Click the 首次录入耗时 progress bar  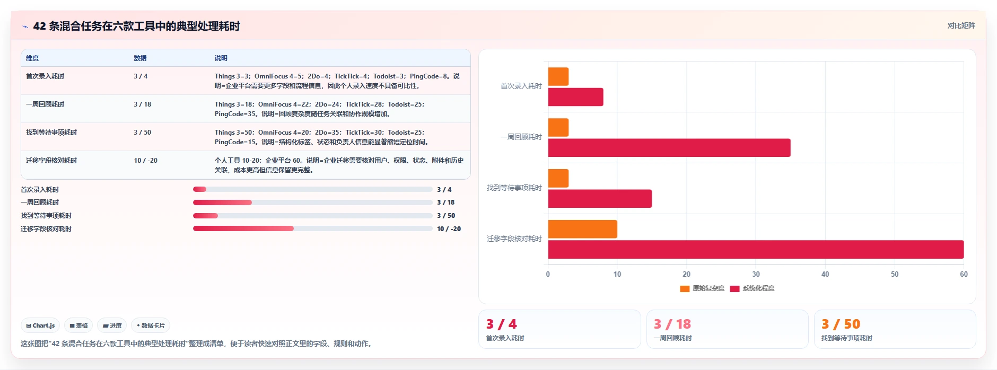313,189
